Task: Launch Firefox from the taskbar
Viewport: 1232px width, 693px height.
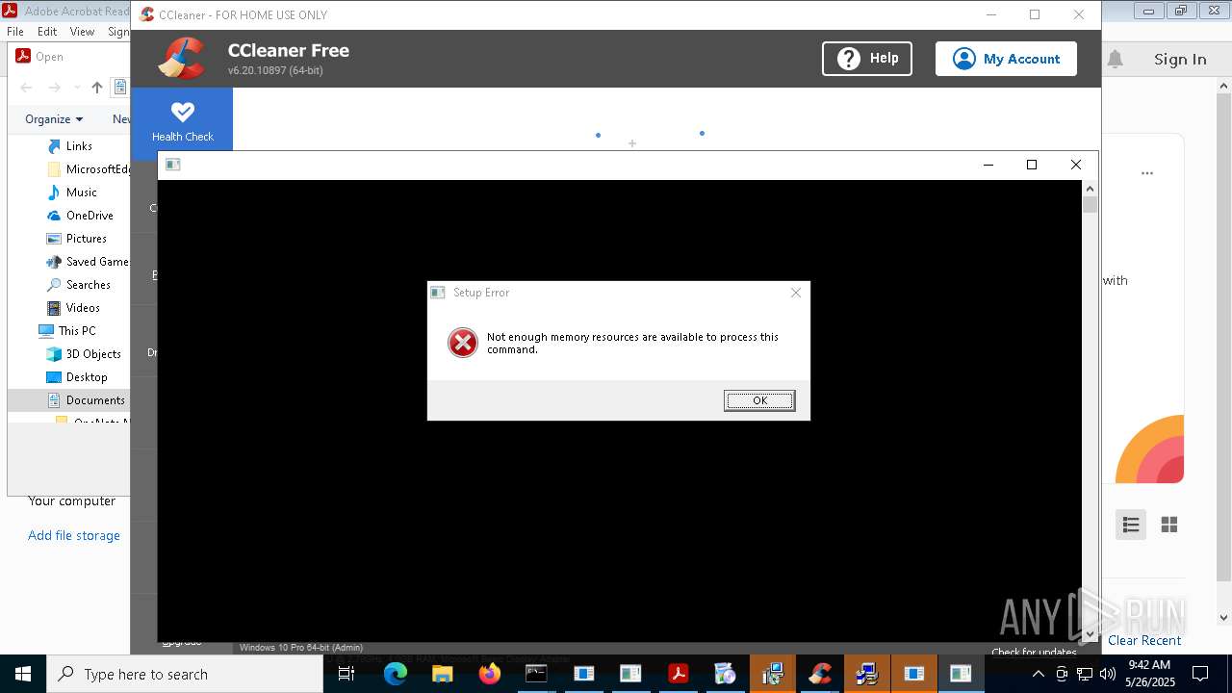Action: pos(489,674)
